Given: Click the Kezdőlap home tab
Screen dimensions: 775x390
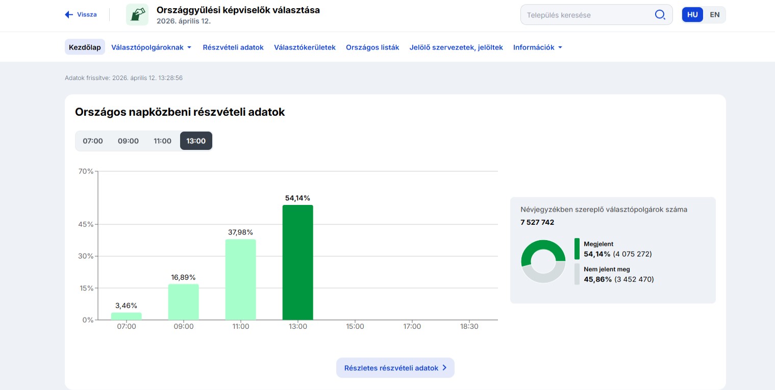Looking at the screenshot, I should point(85,47).
